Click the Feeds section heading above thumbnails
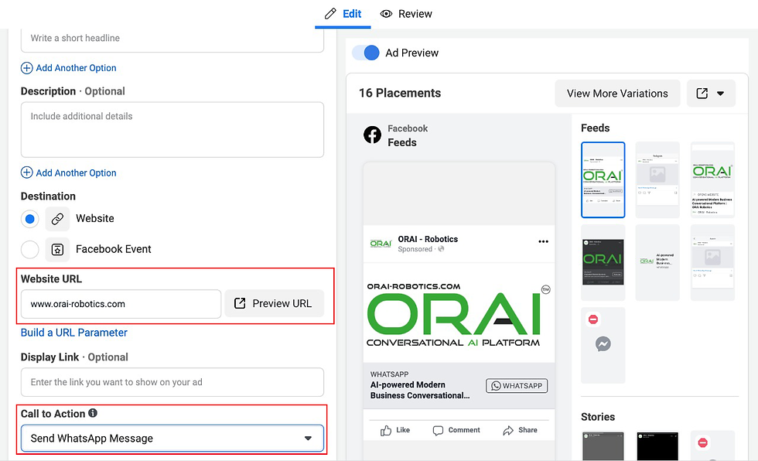The image size is (758, 461). [x=595, y=128]
